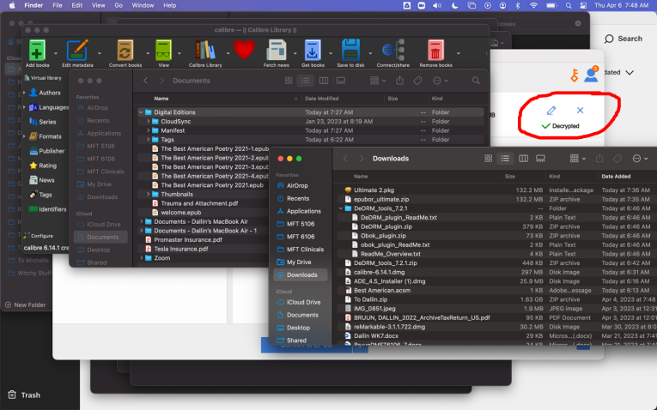
Task: Open the Edit menu
Action: 76,5
